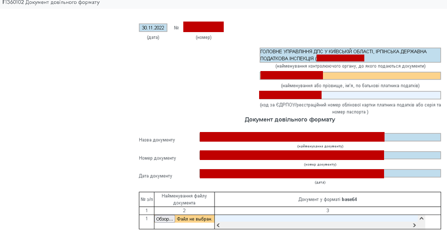447x237 pixels.
Task: Click the F1360102 page title at top
Action: coord(51,3)
